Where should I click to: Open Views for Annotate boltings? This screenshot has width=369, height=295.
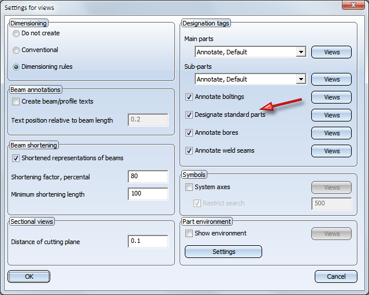coord(331,97)
